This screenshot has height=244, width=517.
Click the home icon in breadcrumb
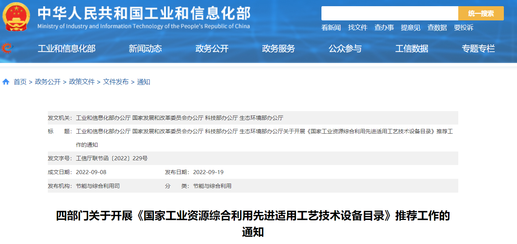[6, 82]
